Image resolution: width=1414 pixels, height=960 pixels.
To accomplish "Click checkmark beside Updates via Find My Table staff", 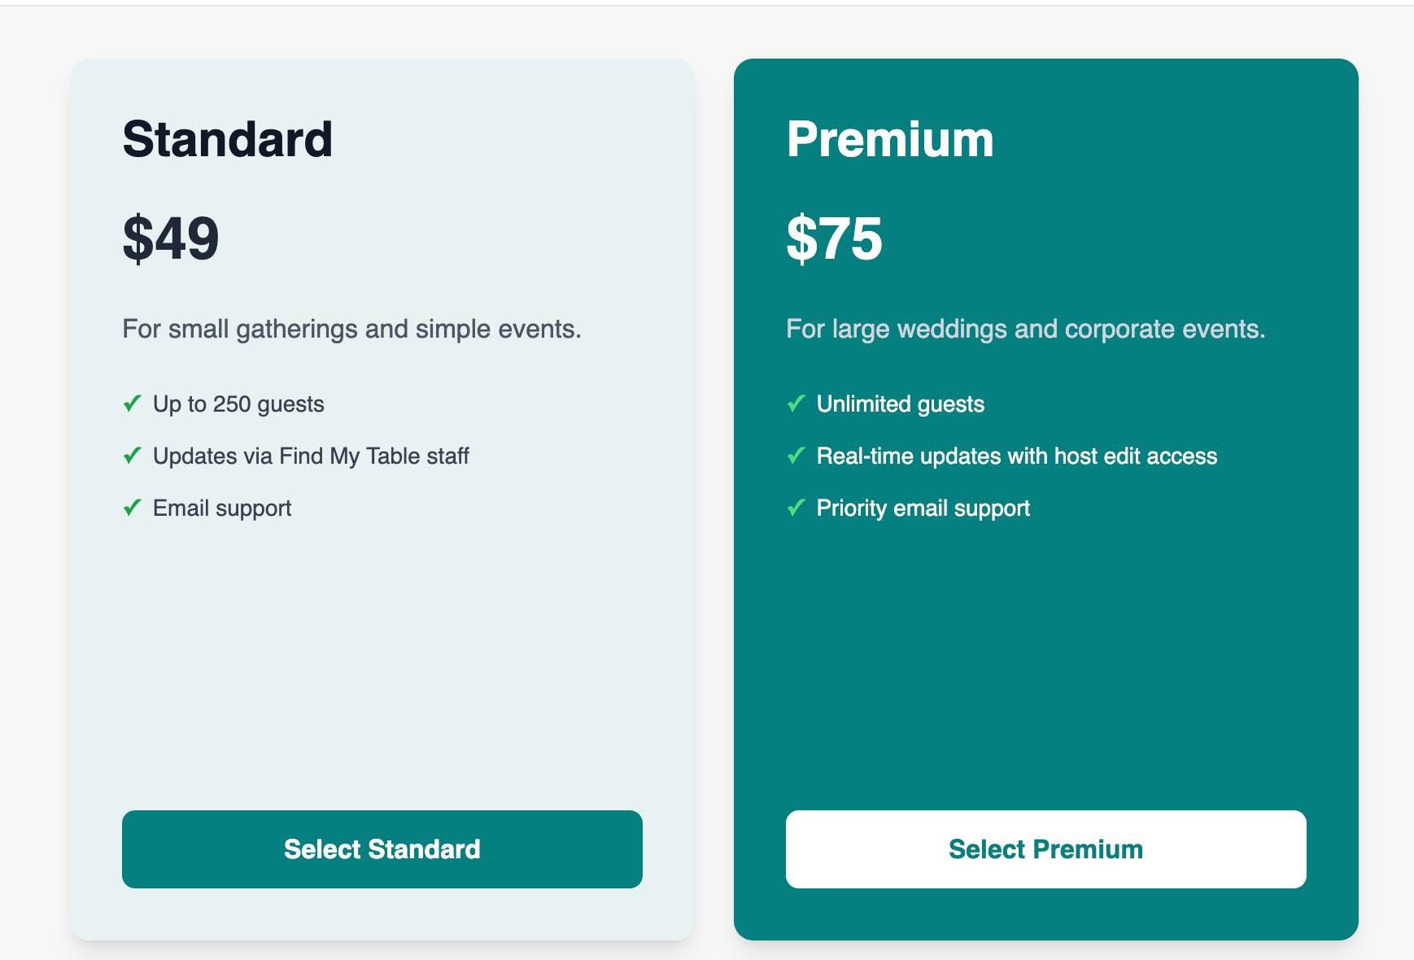I will 133,456.
